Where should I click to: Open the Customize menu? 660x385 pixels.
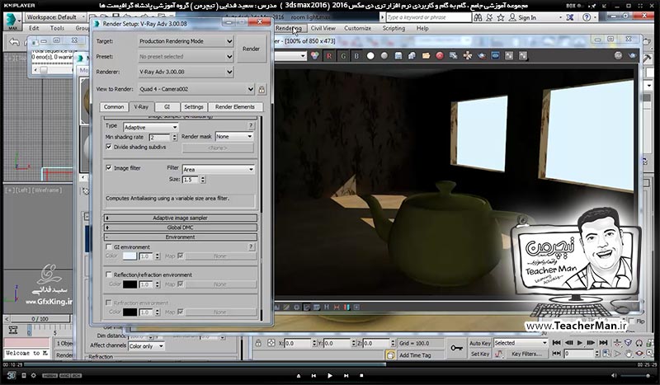pos(357,28)
